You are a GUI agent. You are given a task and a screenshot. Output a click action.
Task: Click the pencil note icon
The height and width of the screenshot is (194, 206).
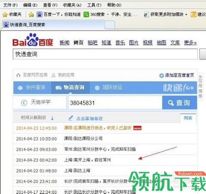click(71, 118)
